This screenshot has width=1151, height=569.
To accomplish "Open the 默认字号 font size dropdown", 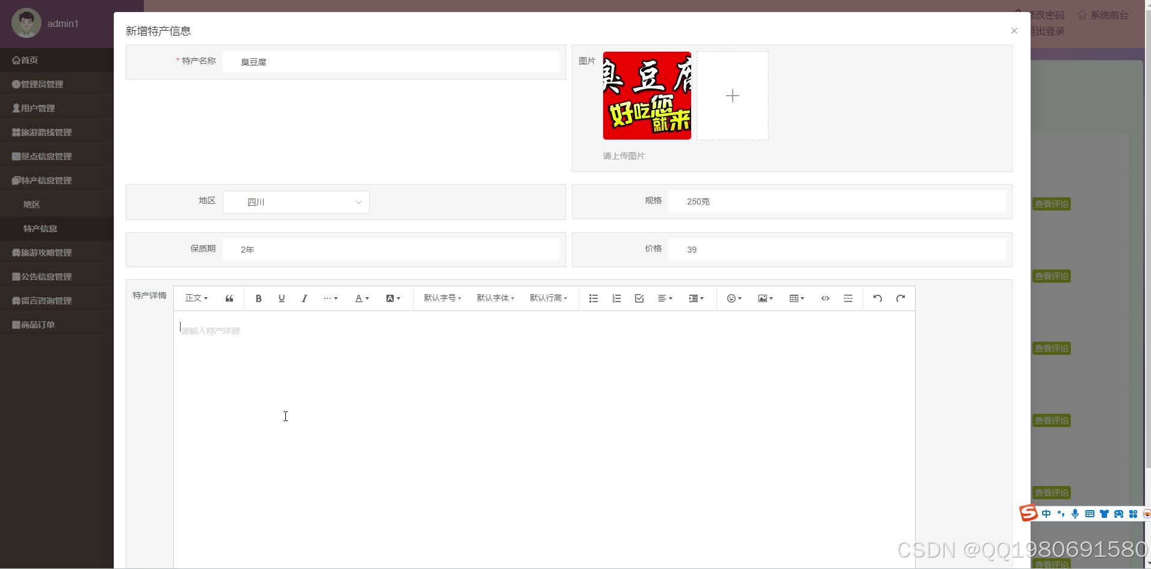I will 442,298.
